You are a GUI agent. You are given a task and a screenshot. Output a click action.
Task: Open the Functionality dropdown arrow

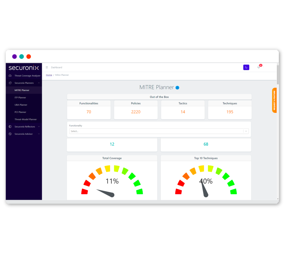[x=246, y=131]
